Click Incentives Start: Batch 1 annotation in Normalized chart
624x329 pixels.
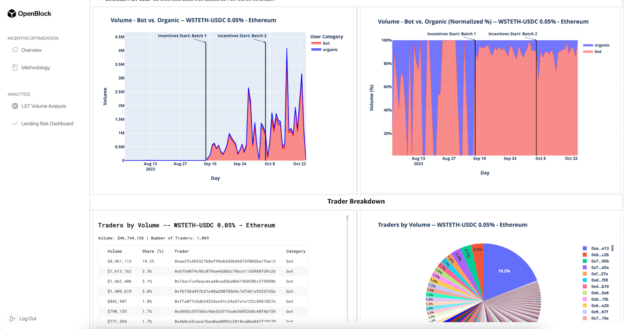tap(452, 34)
